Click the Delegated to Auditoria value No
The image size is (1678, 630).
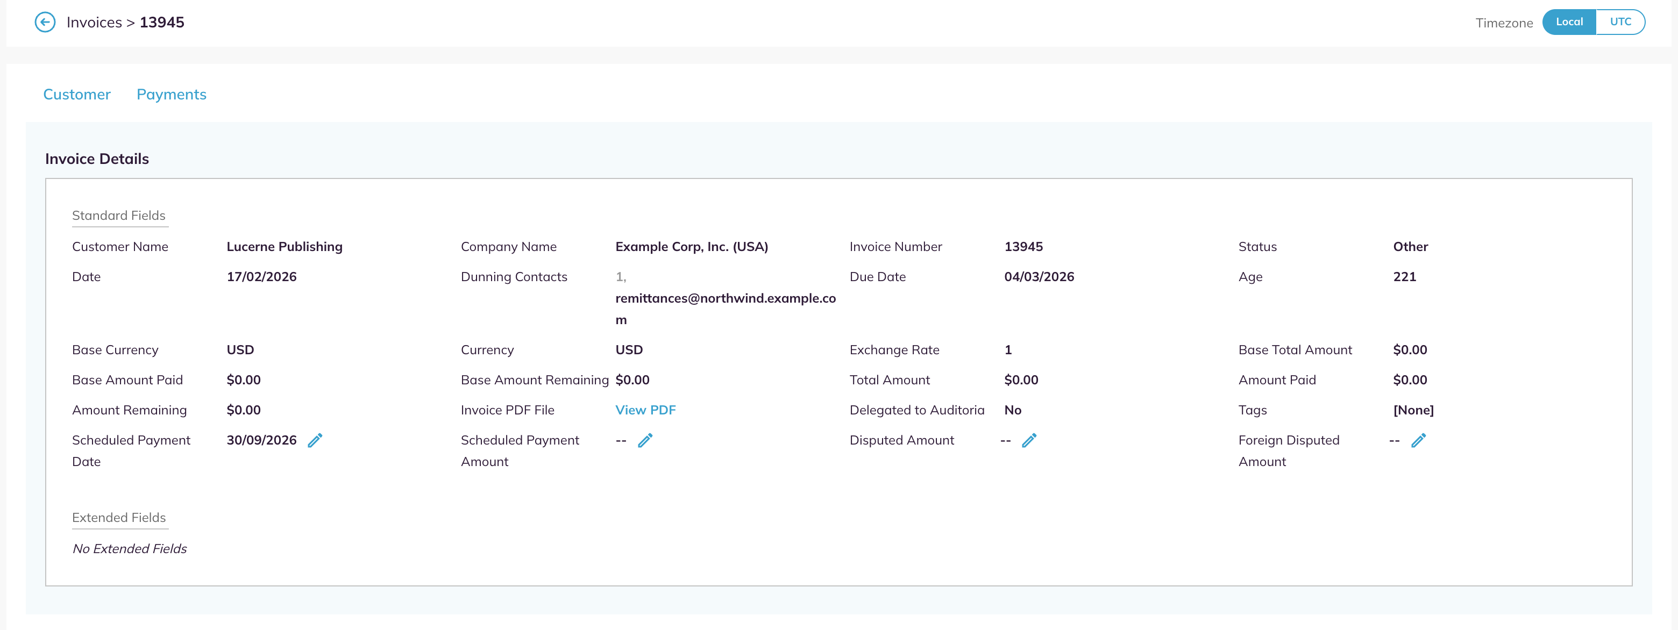click(1012, 410)
